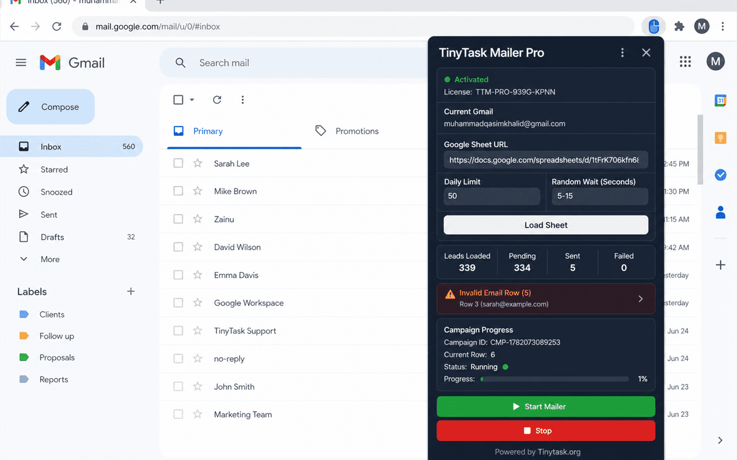Open Google Keep in the side panel
The width and height of the screenshot is (737, 460).
pyautogui.click(x=720, y=138)
